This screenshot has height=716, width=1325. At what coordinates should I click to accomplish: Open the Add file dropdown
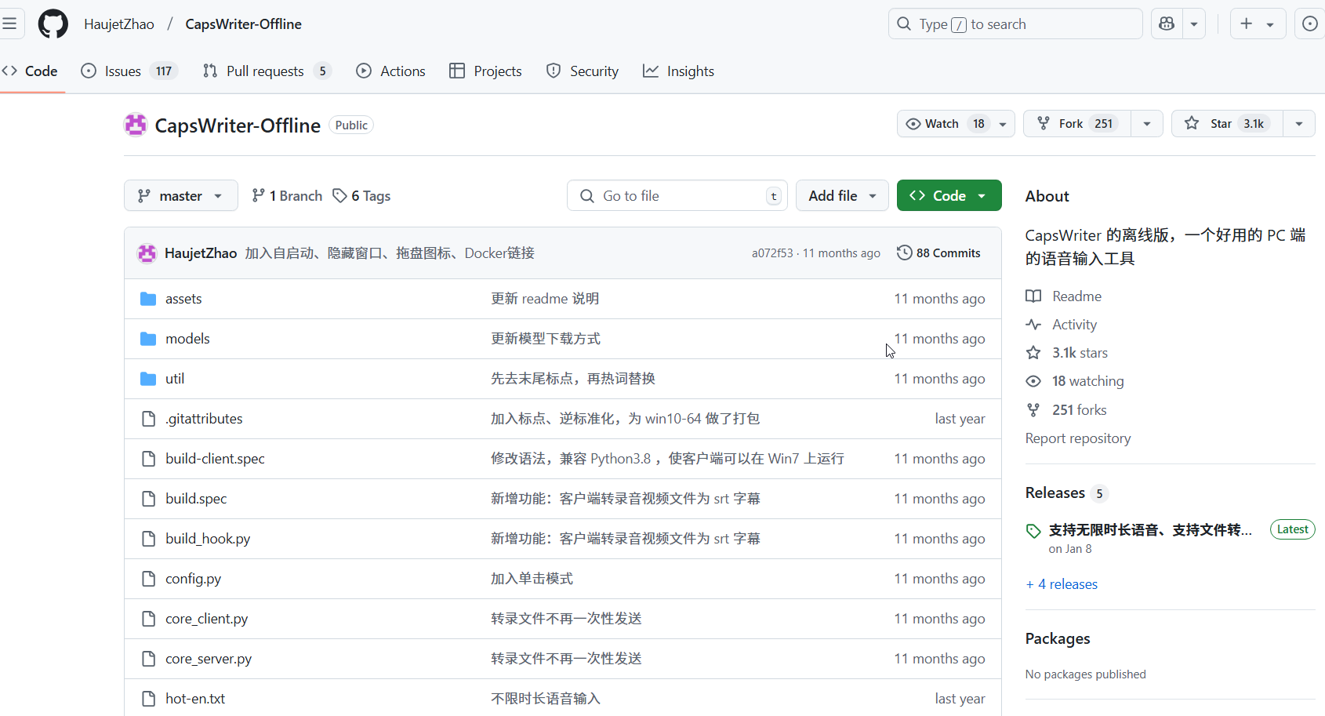coord(842,195)
